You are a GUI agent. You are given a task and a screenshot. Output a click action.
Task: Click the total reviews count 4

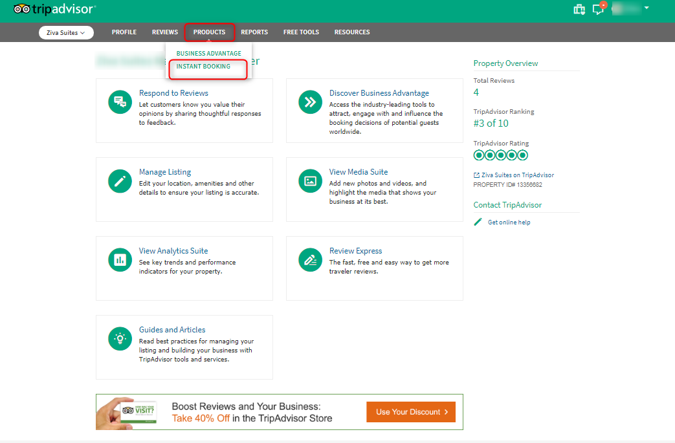[476, 92]
